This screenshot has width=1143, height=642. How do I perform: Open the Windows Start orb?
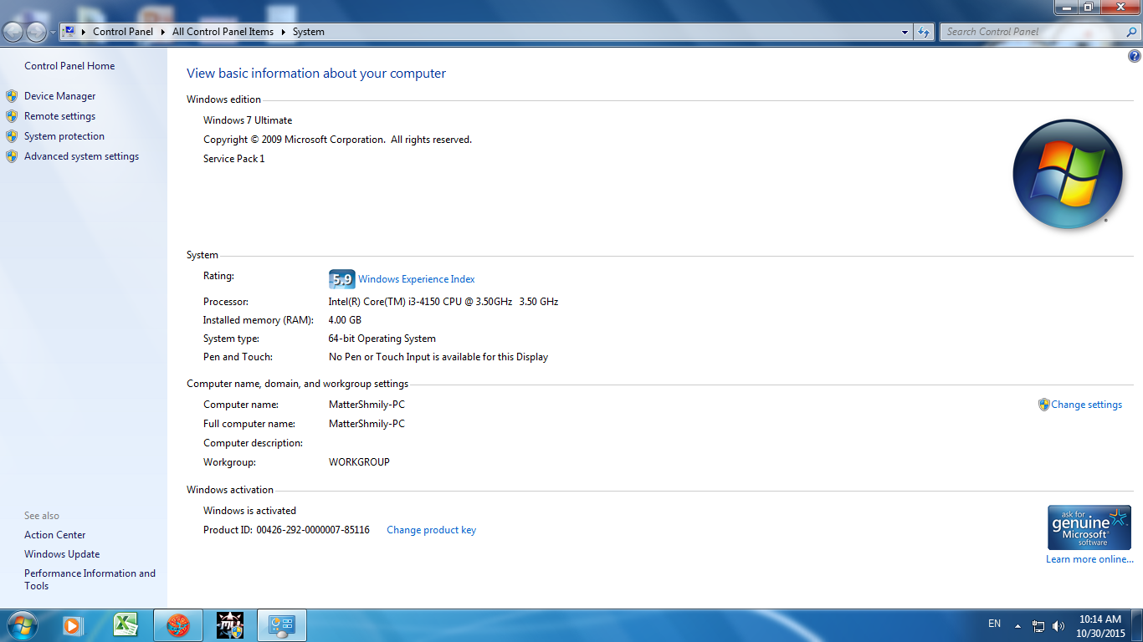[x=21, y=625]
